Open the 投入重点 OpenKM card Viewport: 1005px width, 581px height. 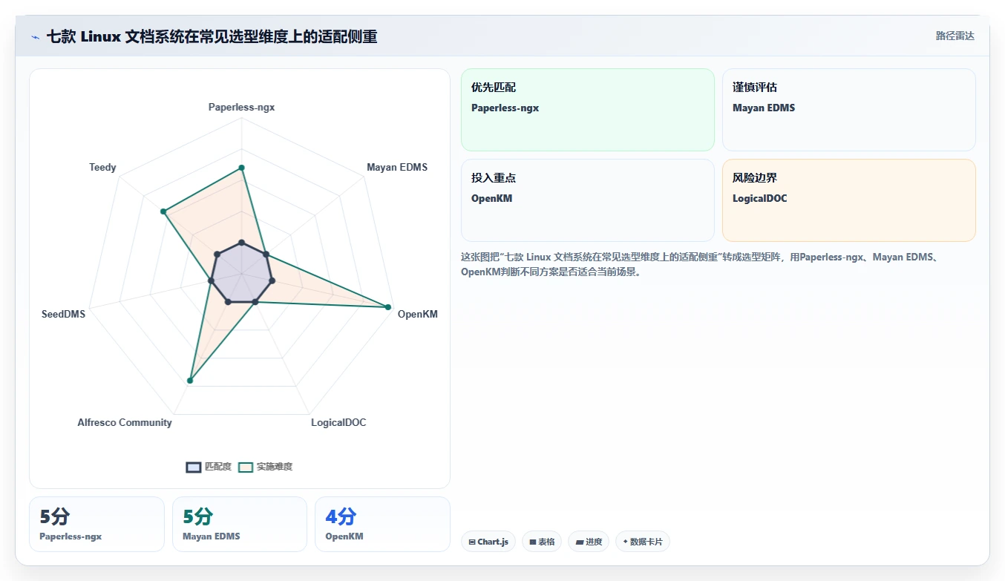(x=588, y=200)
